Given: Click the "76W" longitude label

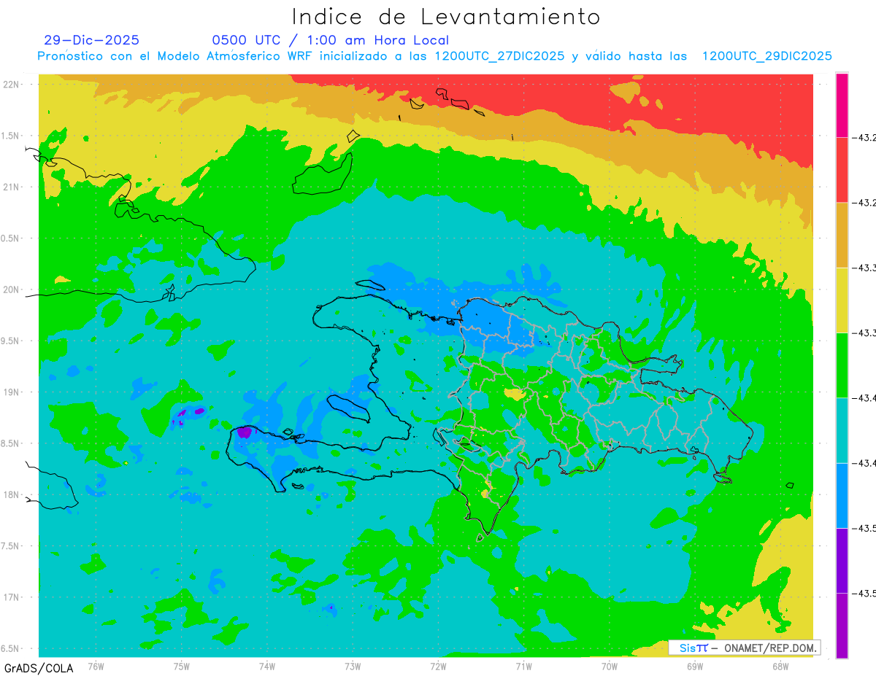Looking at the screenshot, I should point(96,666).
